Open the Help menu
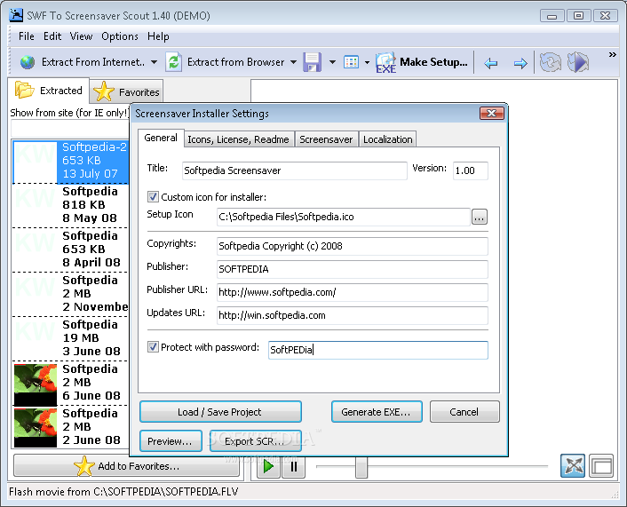This screenshot has width=627, height=507. coord(158,36)
